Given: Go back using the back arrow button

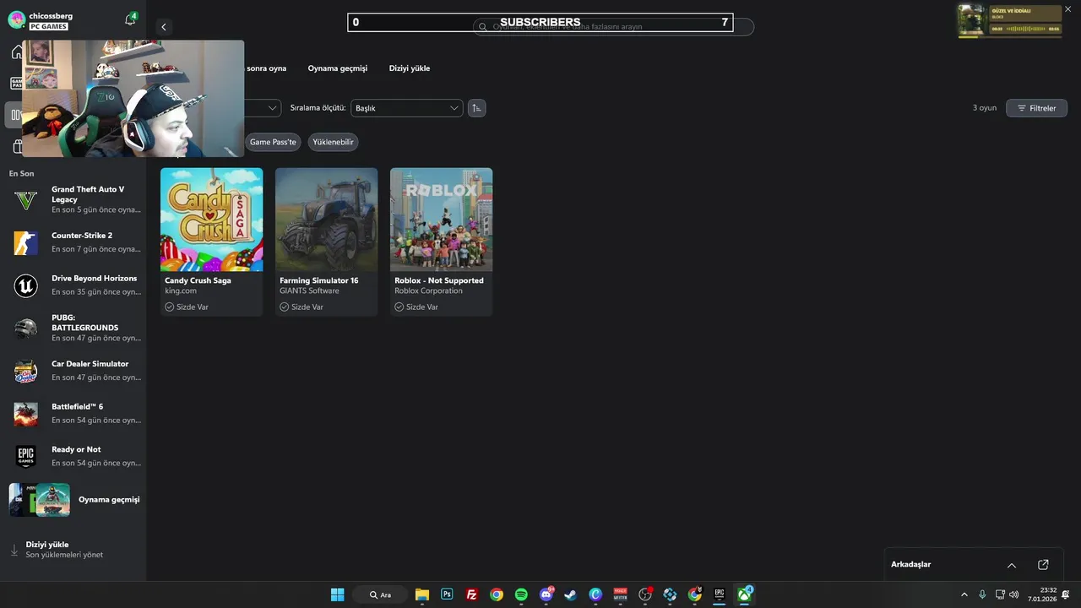Looking at the screenshot, I should coord(164,27).
